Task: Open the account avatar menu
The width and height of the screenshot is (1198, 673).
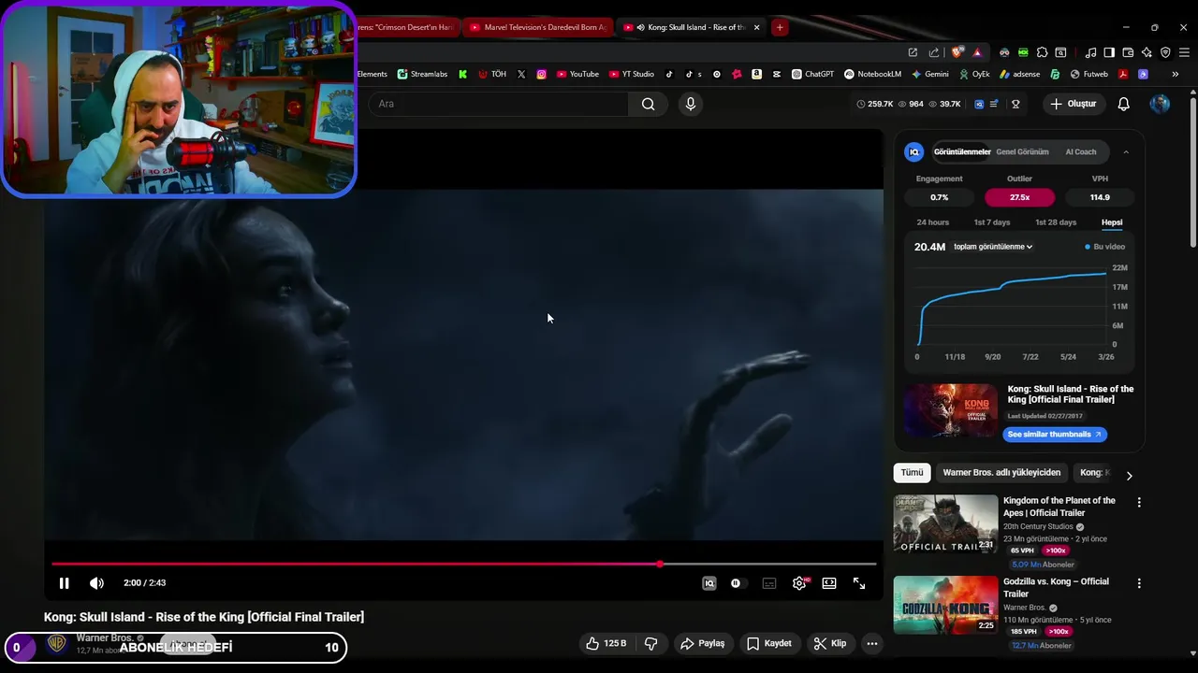Action: [1160, 104]
